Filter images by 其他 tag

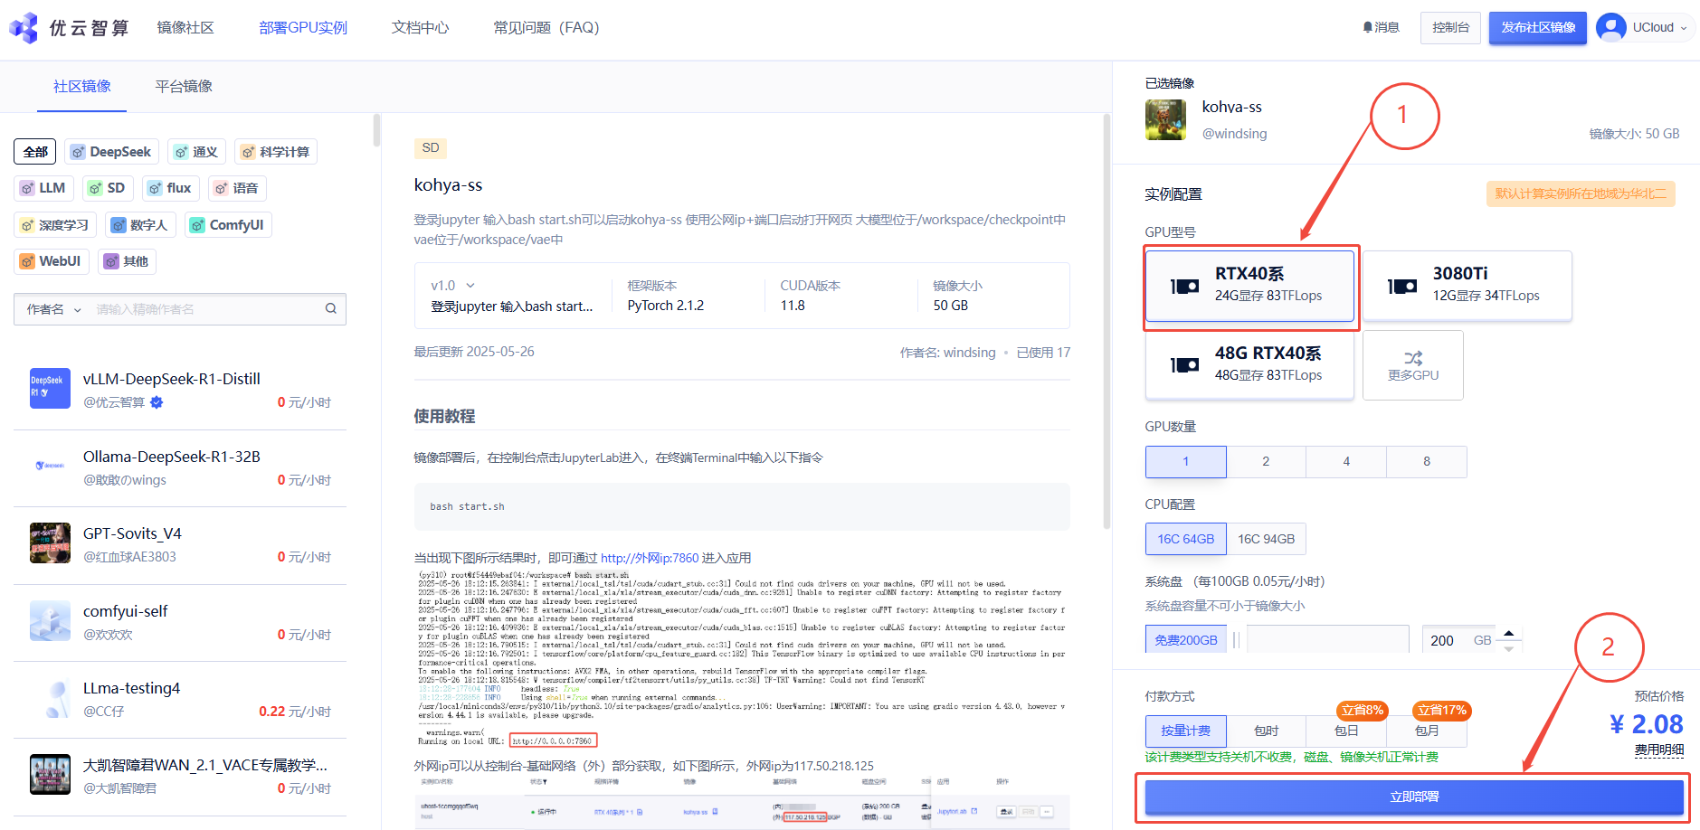(127, 261)
